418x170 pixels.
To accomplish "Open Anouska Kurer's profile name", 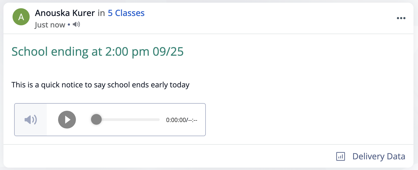I will 65,13.
